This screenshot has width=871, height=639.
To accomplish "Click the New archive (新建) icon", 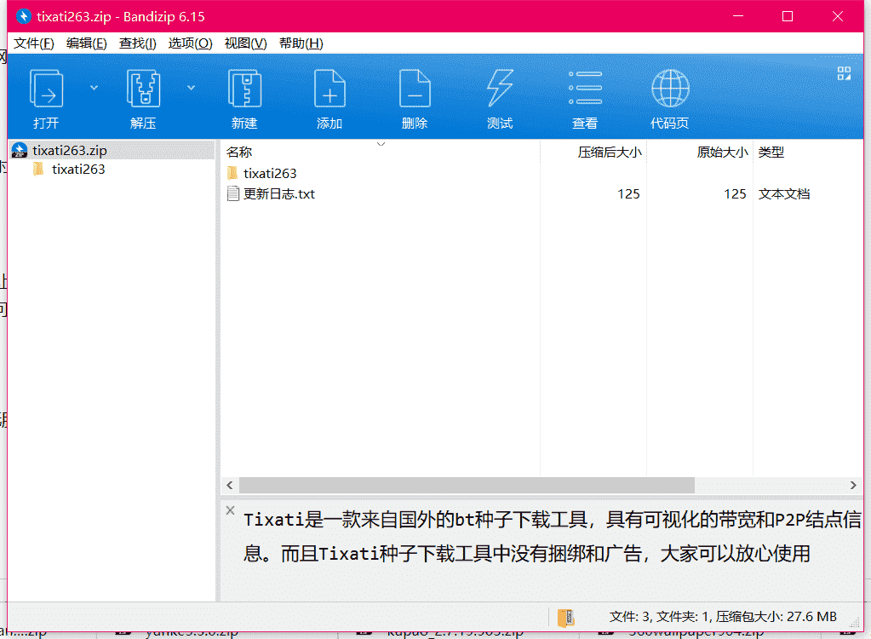I will [x=244, y=89].
